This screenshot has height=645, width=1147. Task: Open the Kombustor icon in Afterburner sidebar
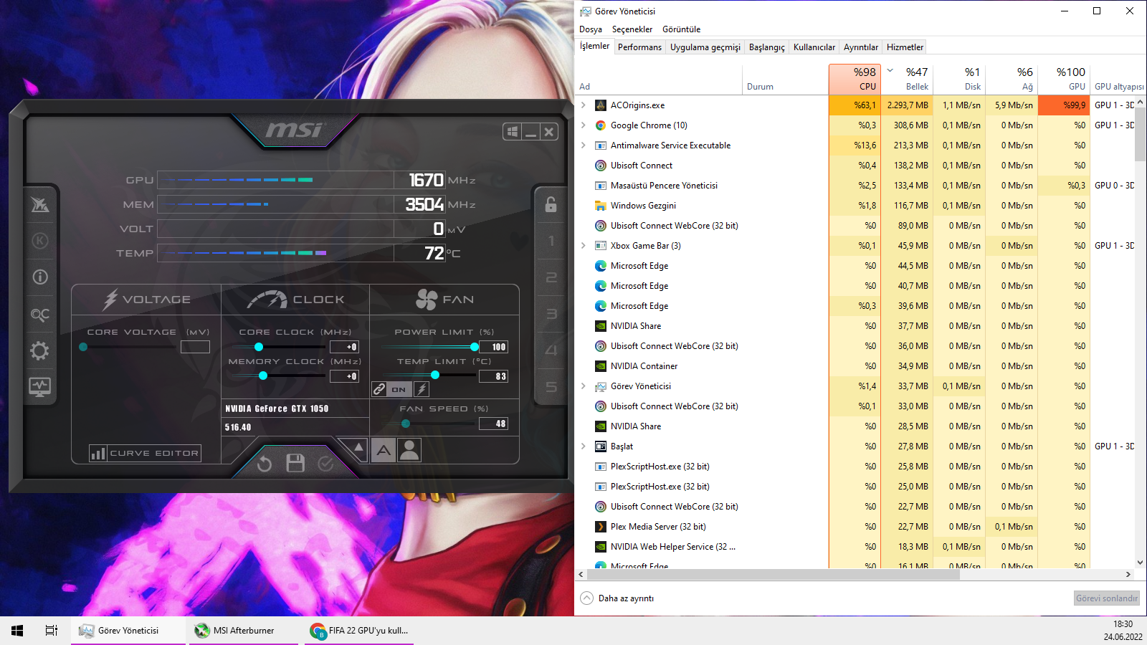[40, 241]
